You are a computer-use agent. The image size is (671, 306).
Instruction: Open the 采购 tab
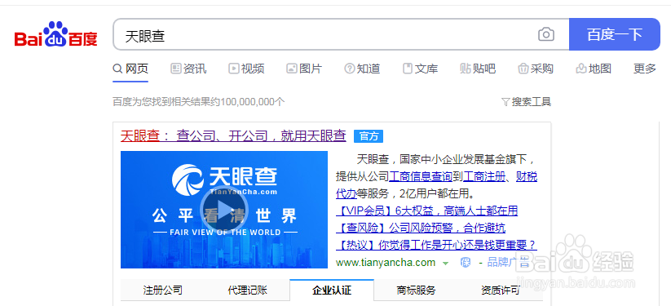(536, 69)
